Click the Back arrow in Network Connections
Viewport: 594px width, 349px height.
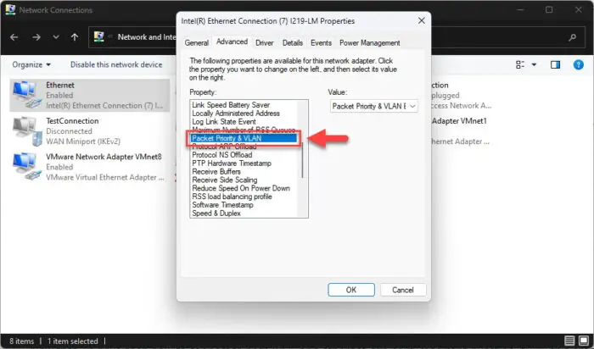(14, 37)
